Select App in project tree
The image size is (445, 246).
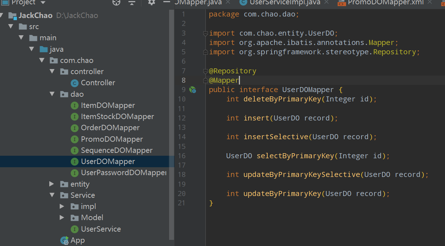pyautogui.click(x=77, y=240)
